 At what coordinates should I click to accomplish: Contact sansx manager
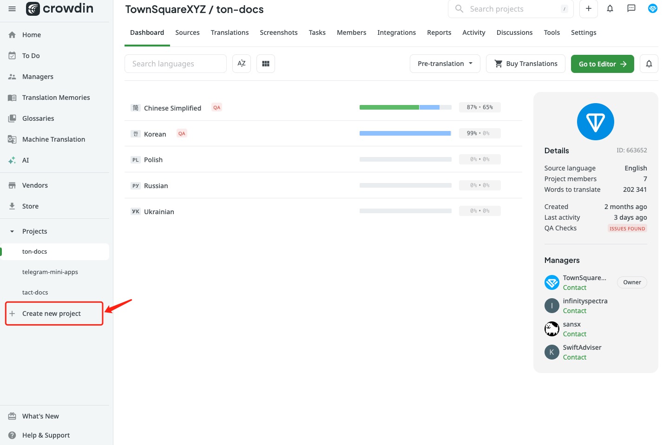[575, 334]
